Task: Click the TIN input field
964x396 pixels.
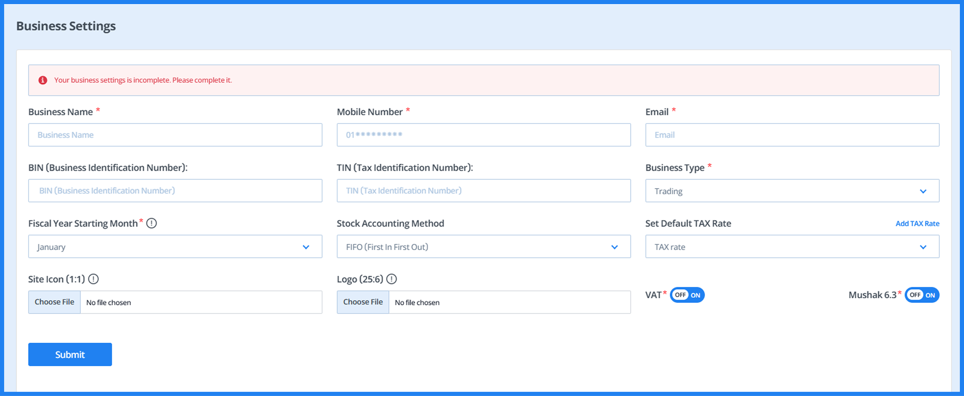Action: point(483,191)
